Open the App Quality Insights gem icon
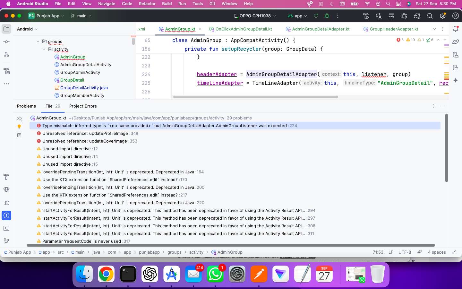The width and height of the screenshot is (462, 289). tap(6, 190)
